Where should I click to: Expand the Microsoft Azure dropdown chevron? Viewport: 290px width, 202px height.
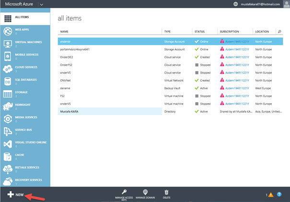click(41, 4)
